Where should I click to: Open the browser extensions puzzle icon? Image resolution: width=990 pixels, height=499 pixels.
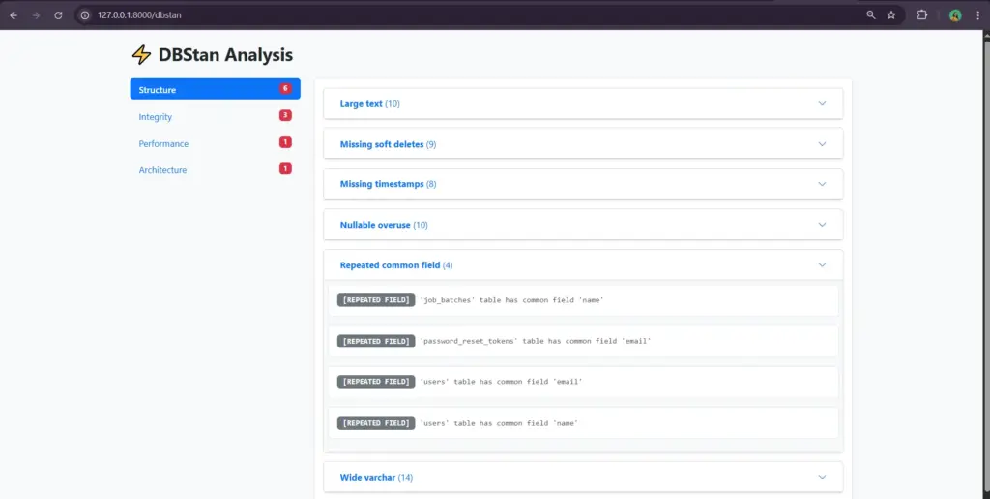(921, 15)
